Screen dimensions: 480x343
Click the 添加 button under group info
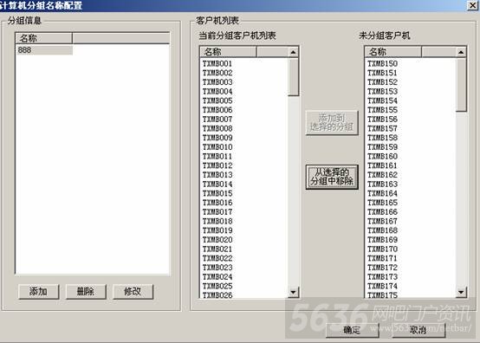coord(39,291)
